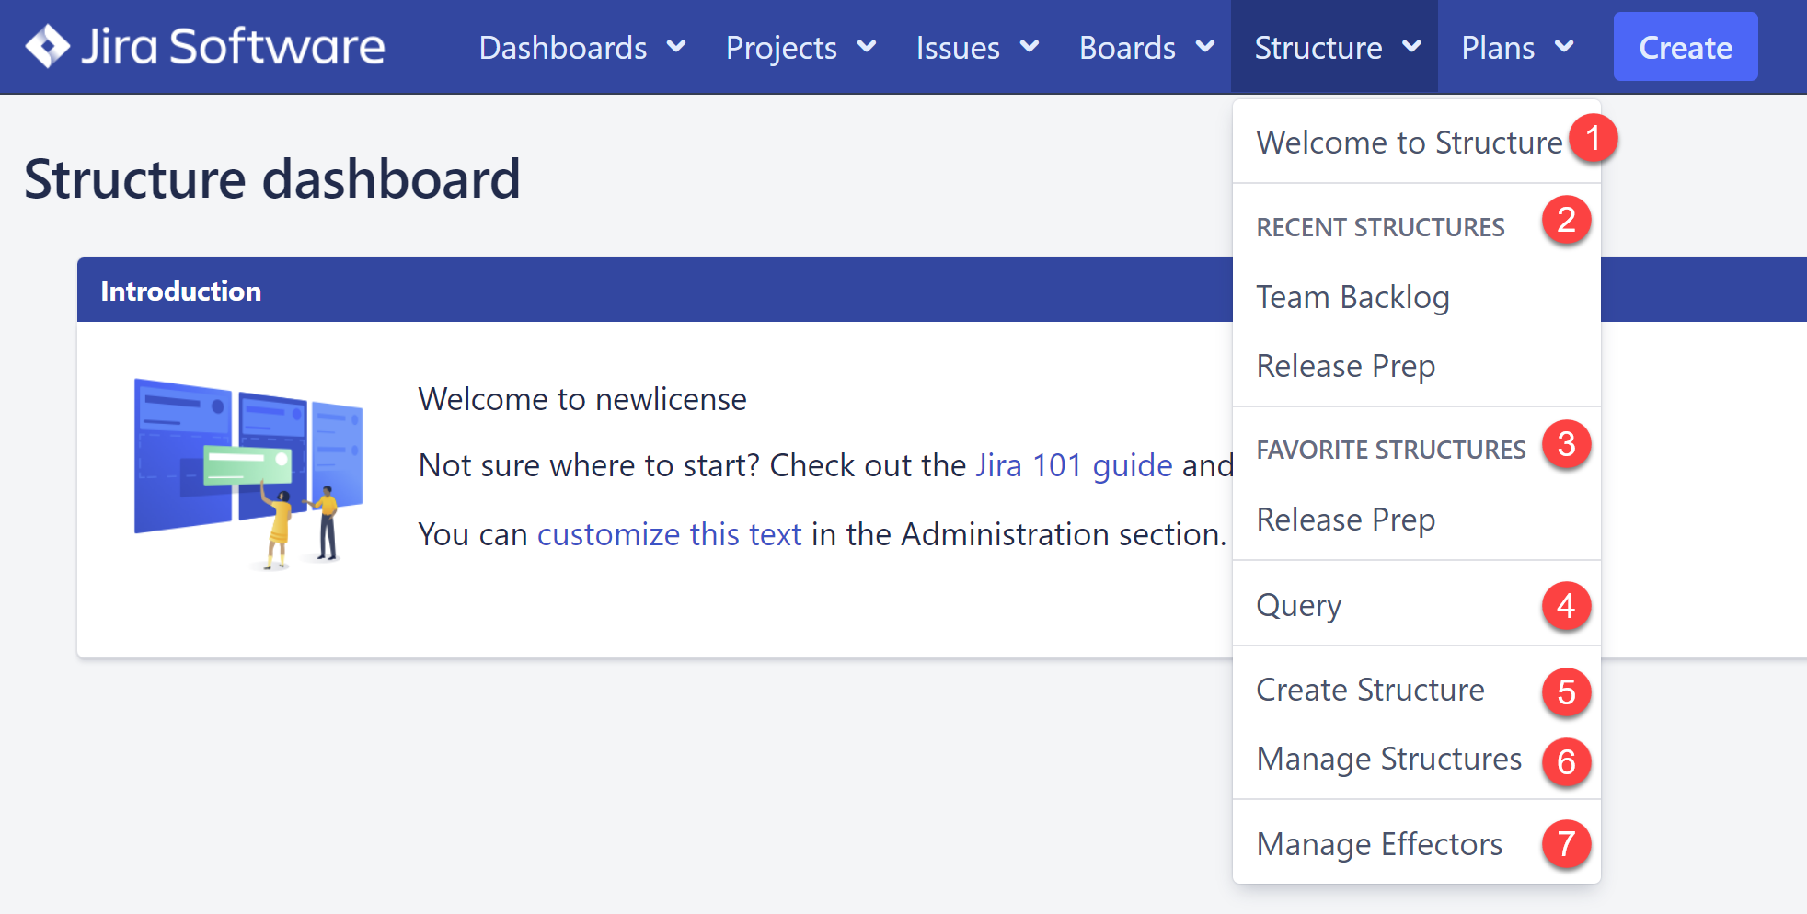The width and height of the screenshot is (1807, 914).
Task: Click the Jira Software logo icon
Action: (x=48, y=46)
